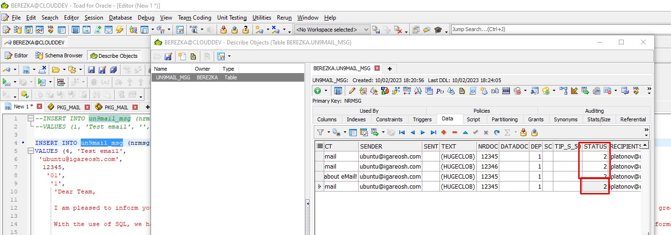
Task: Click the filter funnel icon
Action: pos(321,132)
